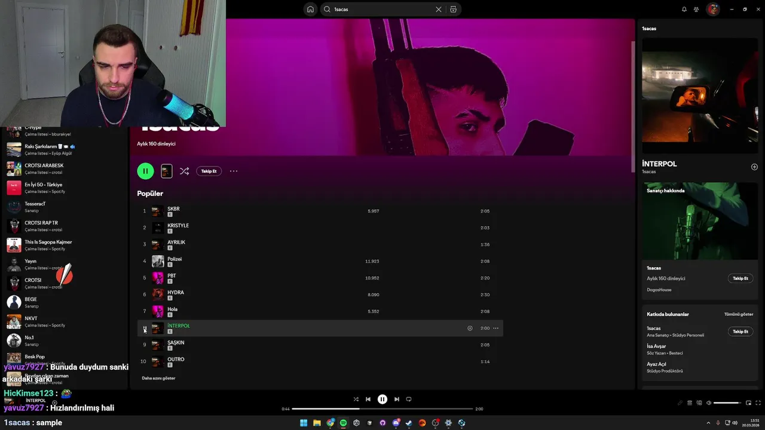
Task: Select the Polizei track
Action: tap(320, 261)
